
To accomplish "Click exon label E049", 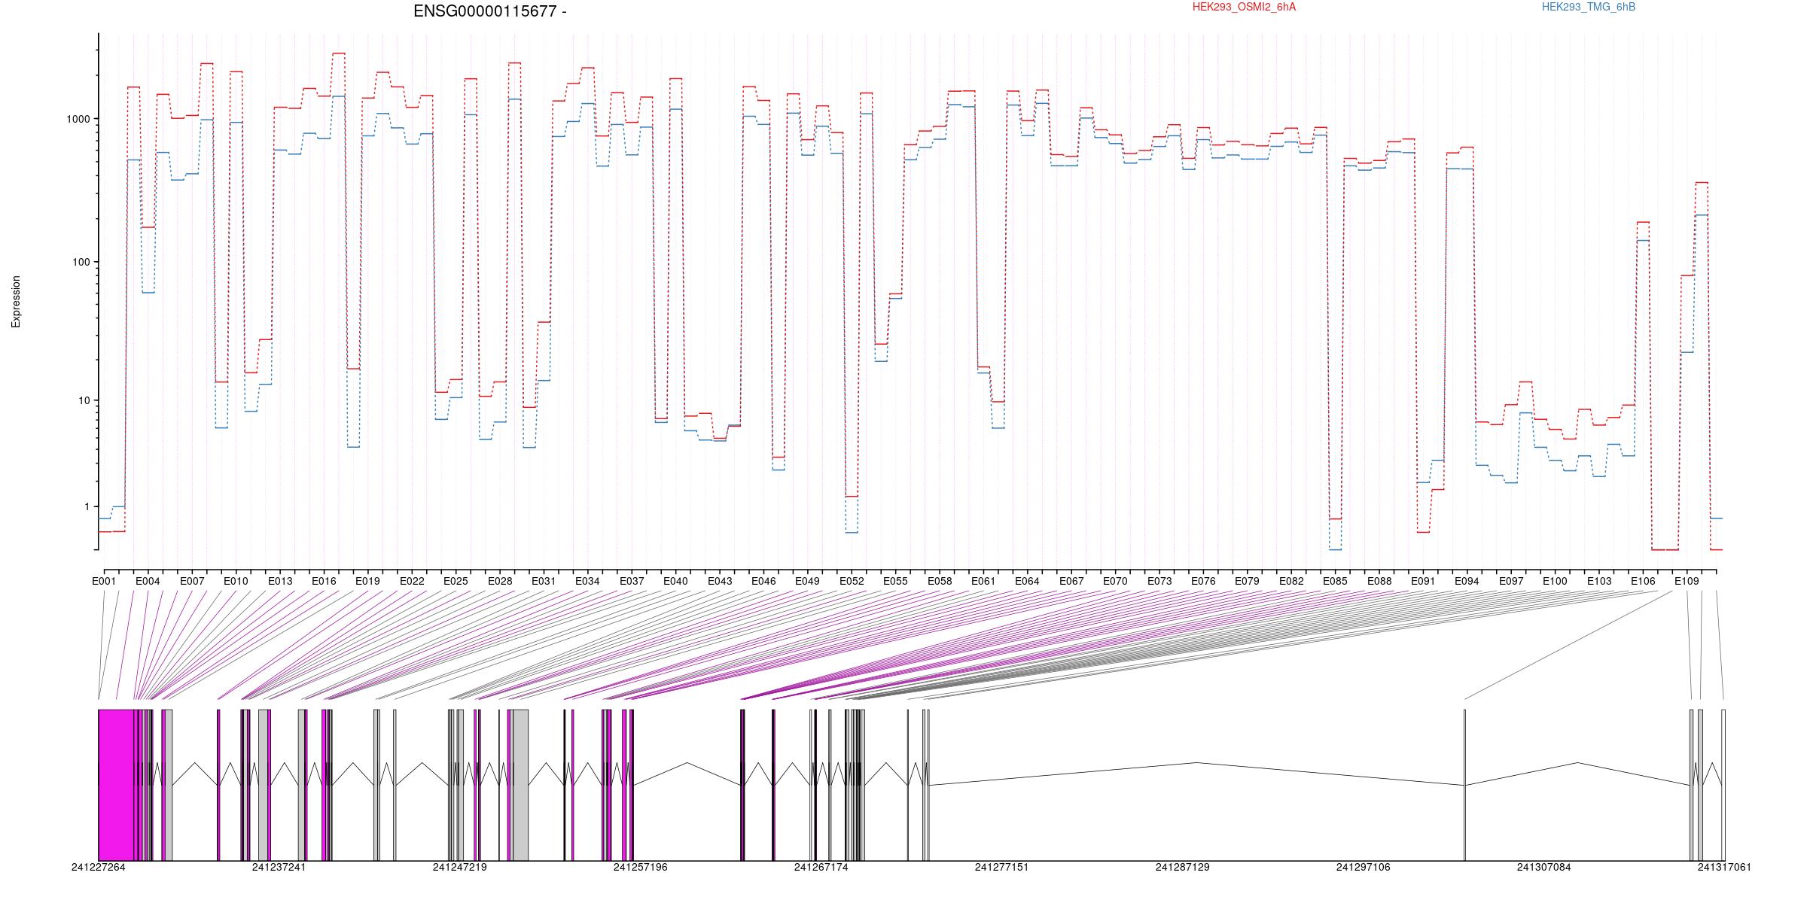I will [807, 582].
